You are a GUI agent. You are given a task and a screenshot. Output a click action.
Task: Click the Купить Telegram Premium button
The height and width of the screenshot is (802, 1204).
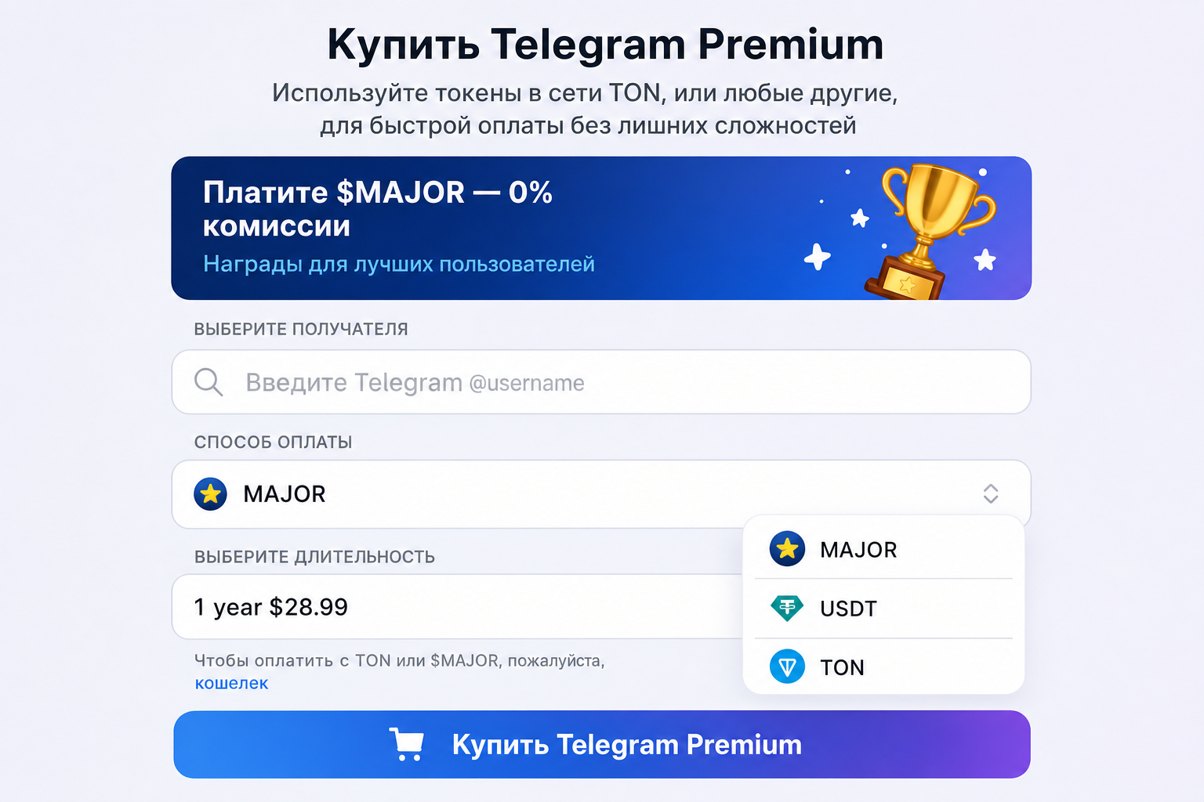coord(602,744)
